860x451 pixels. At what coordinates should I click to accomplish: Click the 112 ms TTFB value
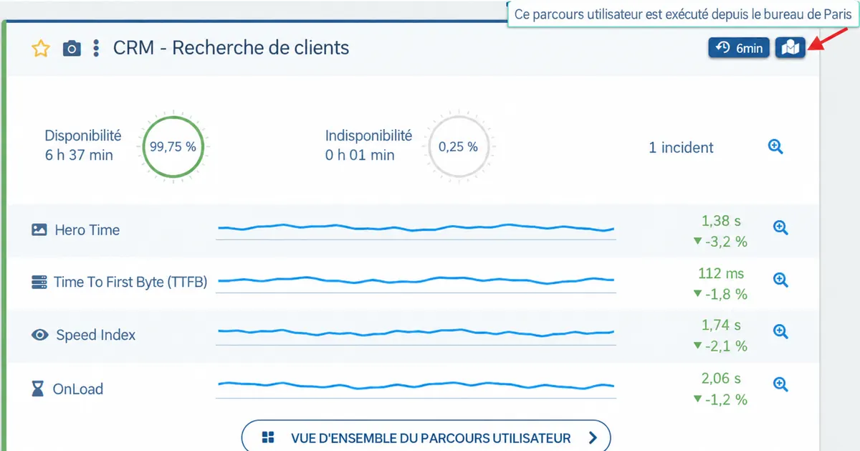click(721, 273)
